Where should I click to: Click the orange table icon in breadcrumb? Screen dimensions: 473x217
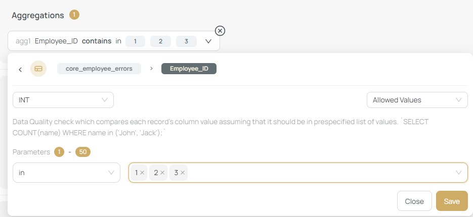[38, 69]
